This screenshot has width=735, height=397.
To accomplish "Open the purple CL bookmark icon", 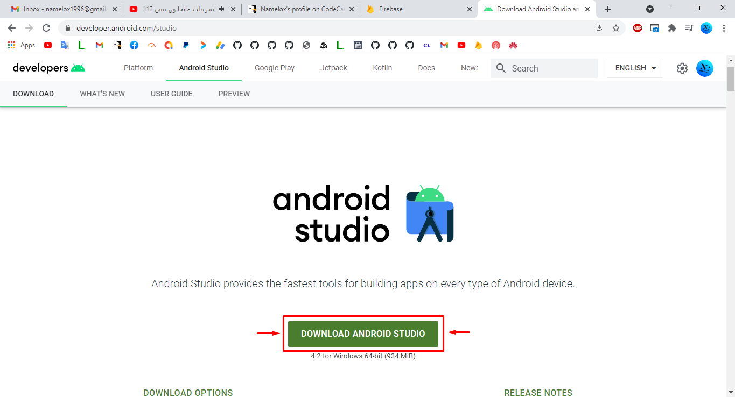I will click(x=427, y=45).
